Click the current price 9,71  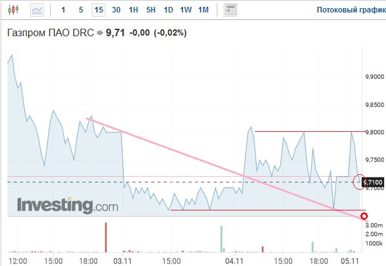click(x=115, y=32)
